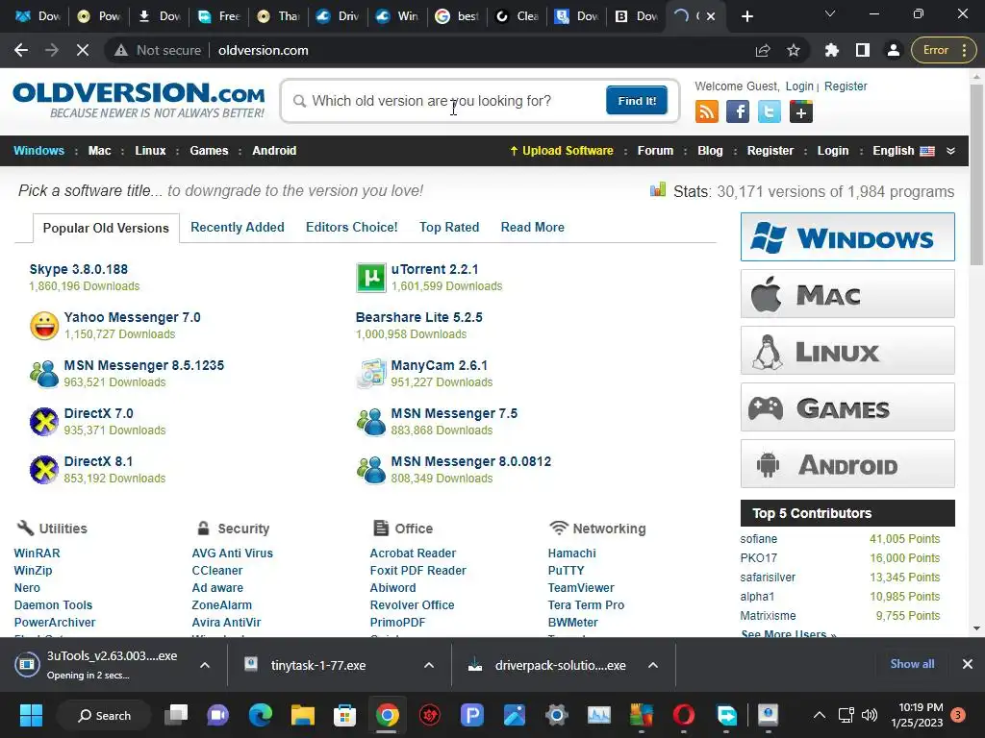
Task: Open the Android menu item
Action: click(274, 151)
